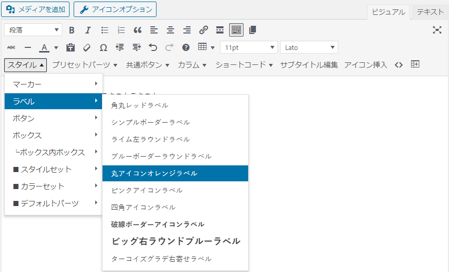Viewport: 449px width, 272px height.
Task: Click the メディアを追加 button
Action: [35, 9]
